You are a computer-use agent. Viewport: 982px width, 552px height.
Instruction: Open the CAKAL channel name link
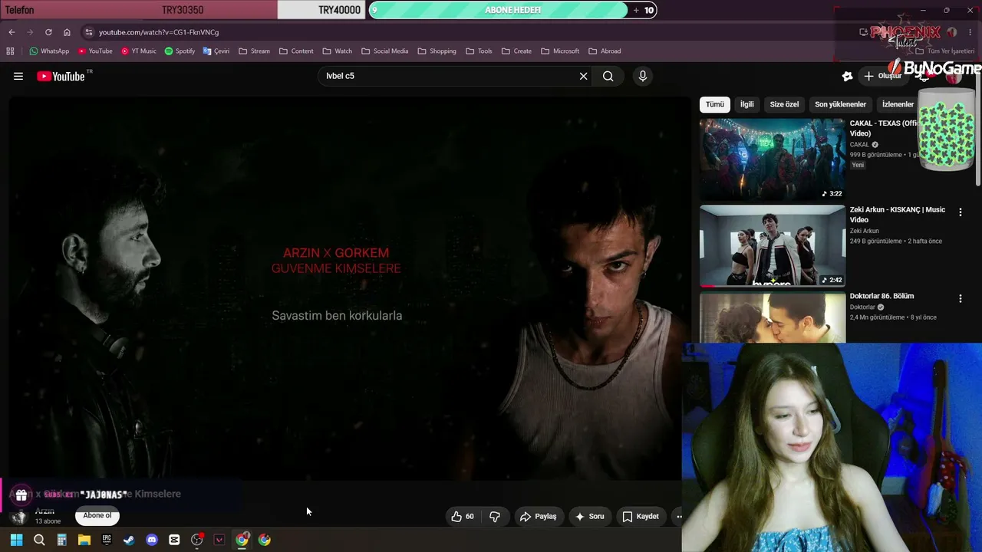(859, 144)
